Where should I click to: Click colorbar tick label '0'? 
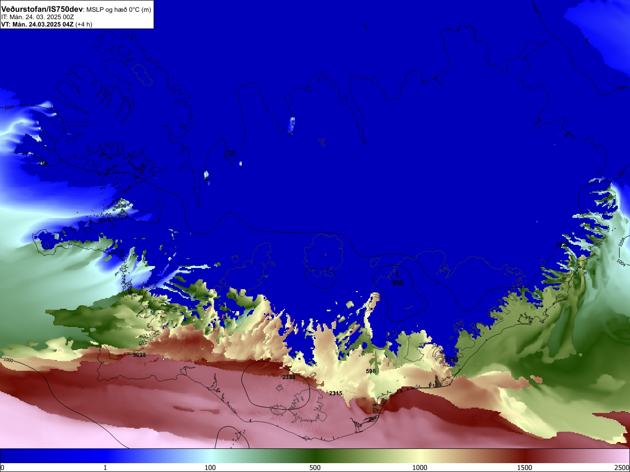(2, 468)
